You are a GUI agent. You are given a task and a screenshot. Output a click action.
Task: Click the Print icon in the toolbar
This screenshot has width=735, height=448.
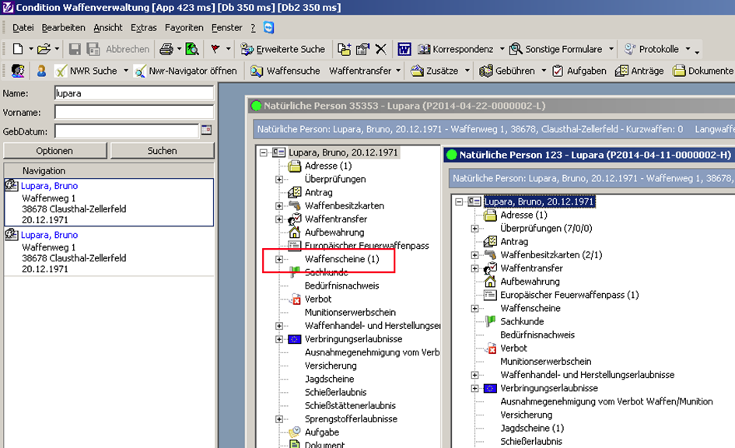pyautogui.click(x=166, y=49)
